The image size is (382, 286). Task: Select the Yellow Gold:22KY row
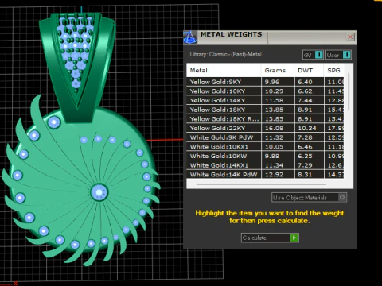point(265,128)
